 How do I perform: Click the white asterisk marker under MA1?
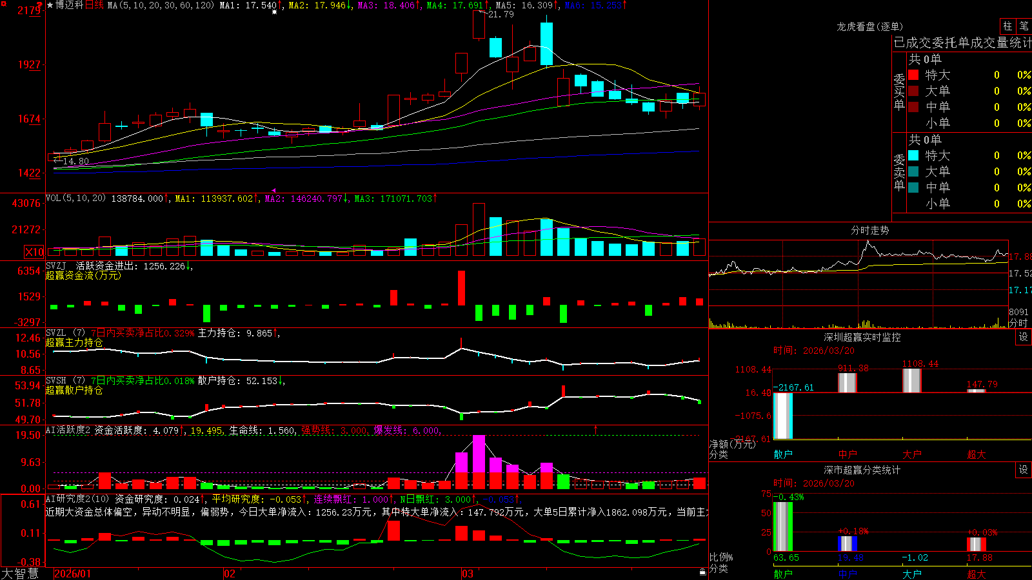click(x=274, y=12)
